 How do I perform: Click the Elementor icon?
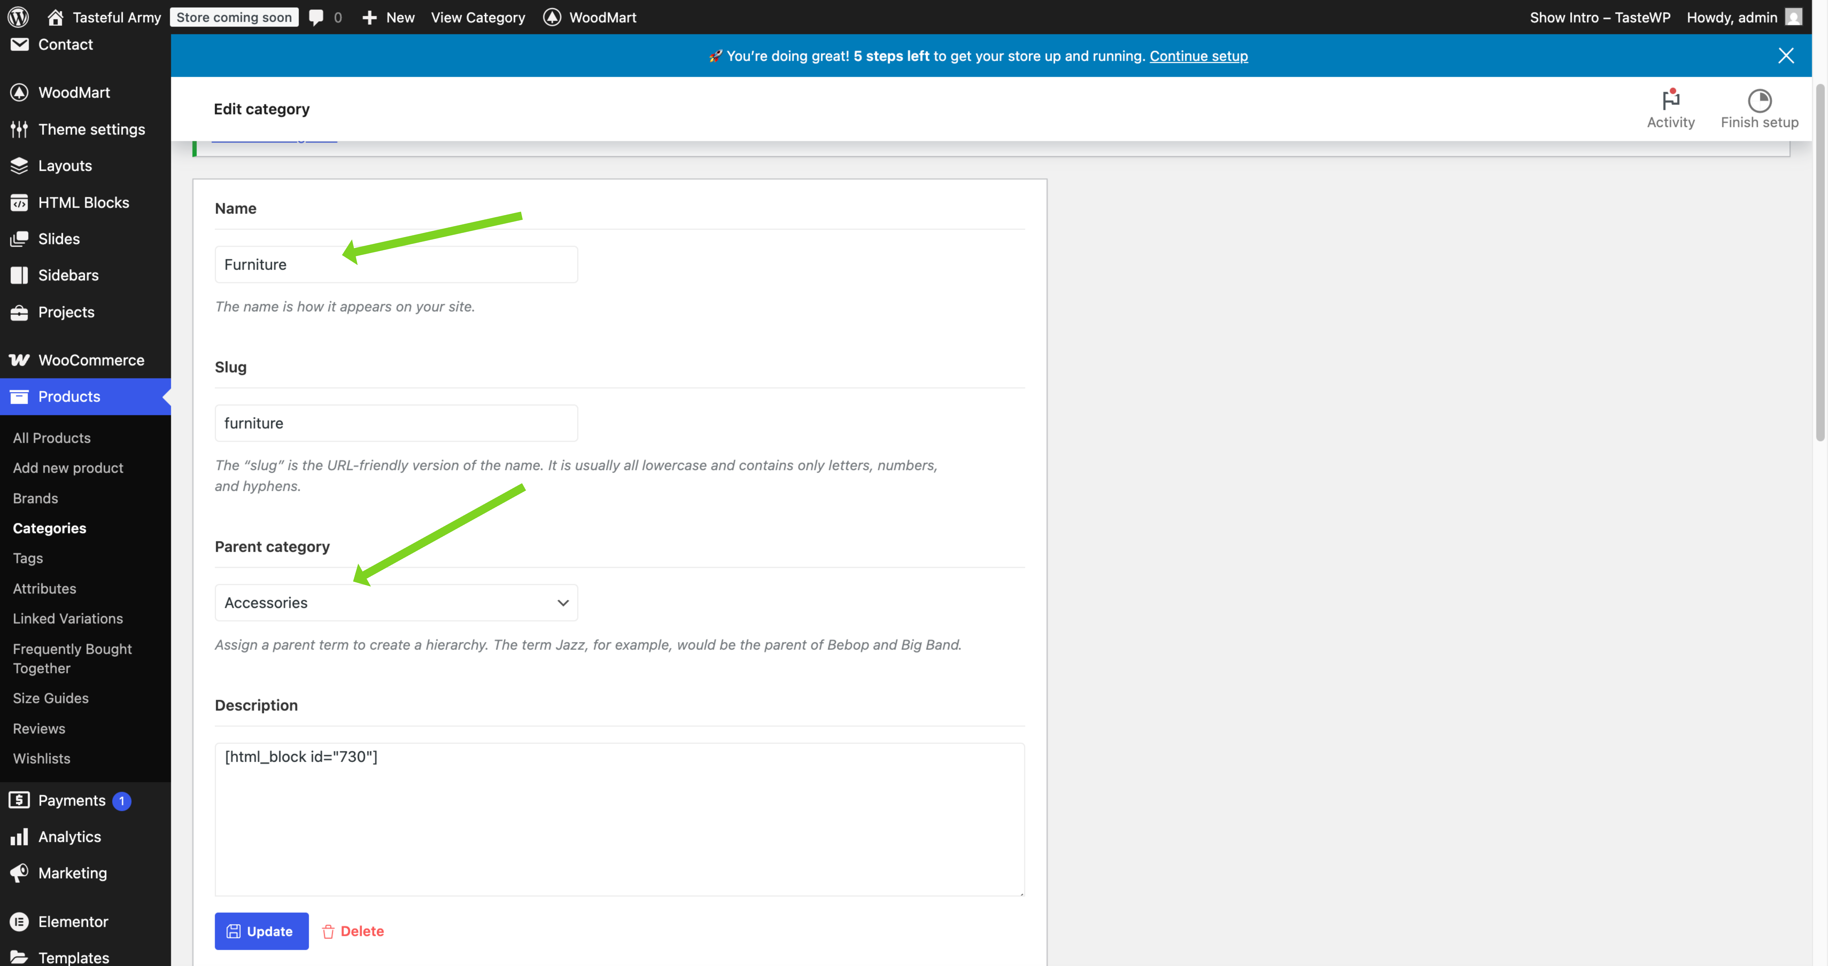19,921
